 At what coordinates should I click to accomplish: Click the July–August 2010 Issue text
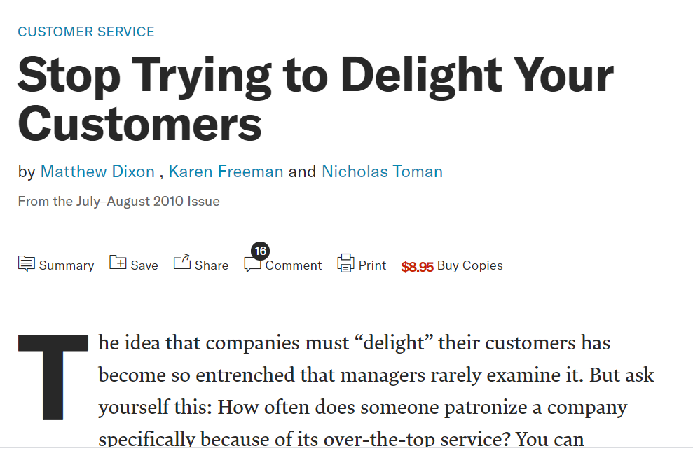point(118,202)
